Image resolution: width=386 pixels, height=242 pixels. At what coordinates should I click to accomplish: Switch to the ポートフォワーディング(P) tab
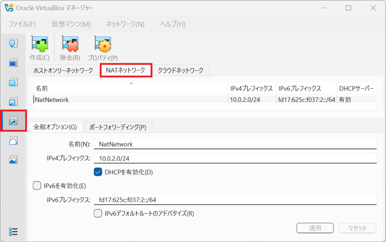[x=118, y=127]
